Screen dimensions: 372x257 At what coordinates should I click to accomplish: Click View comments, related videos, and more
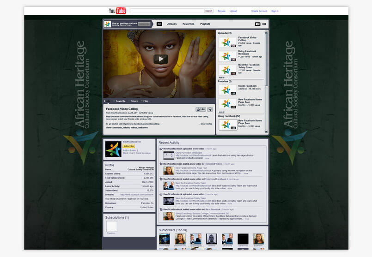coord(127,128)
